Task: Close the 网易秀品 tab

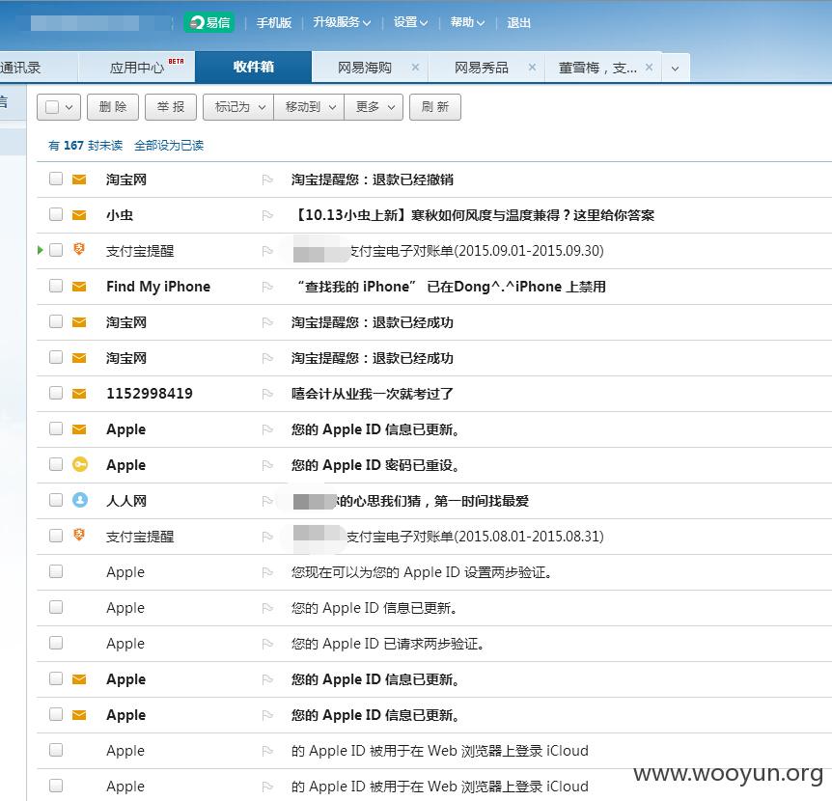Action: point(532,67)
